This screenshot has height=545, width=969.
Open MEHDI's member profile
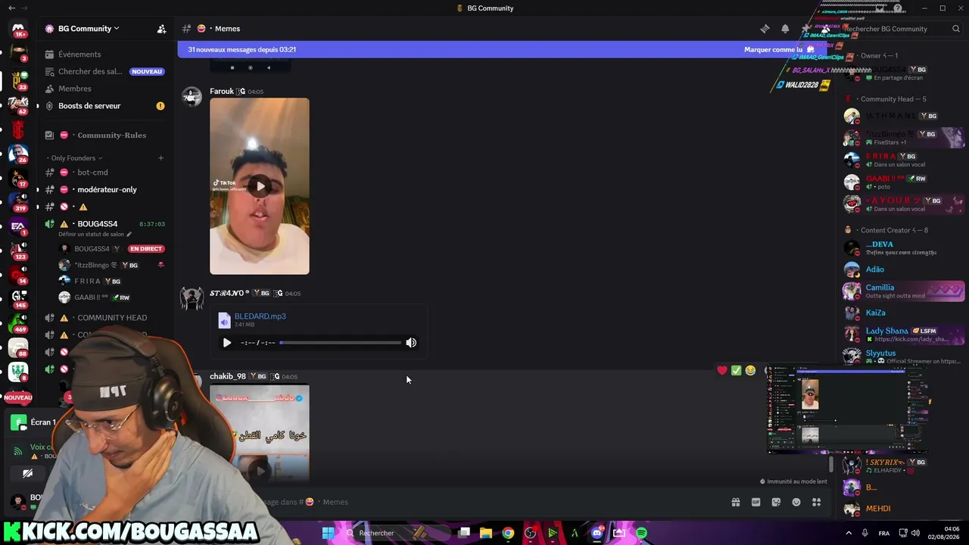pos(904,509)
